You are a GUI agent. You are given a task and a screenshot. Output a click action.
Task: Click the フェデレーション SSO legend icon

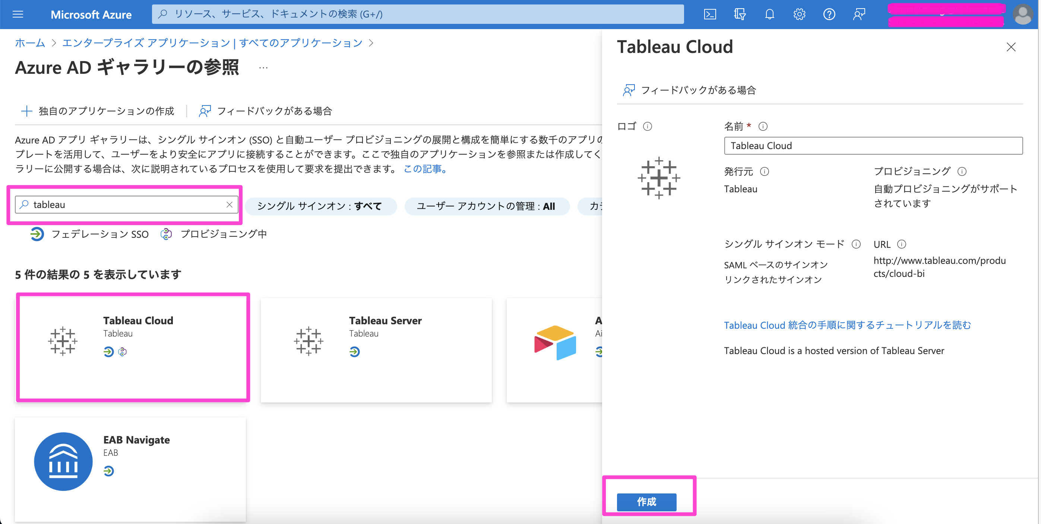point(37,234)
